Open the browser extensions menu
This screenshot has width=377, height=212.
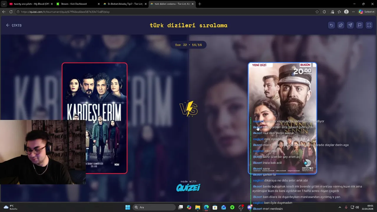coord(324,12)
